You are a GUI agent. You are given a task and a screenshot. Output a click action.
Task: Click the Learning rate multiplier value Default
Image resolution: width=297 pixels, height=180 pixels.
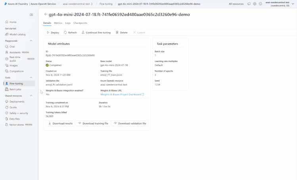(159, 65)
